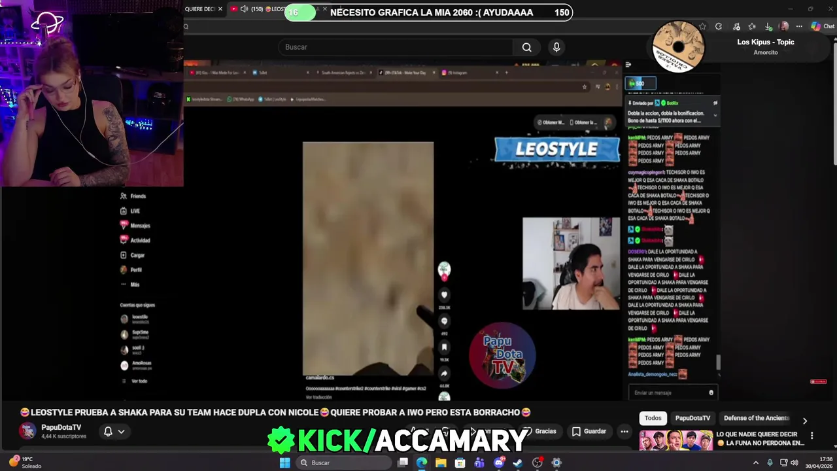Select Defense of the Ancients filter chip

point(757,418)
